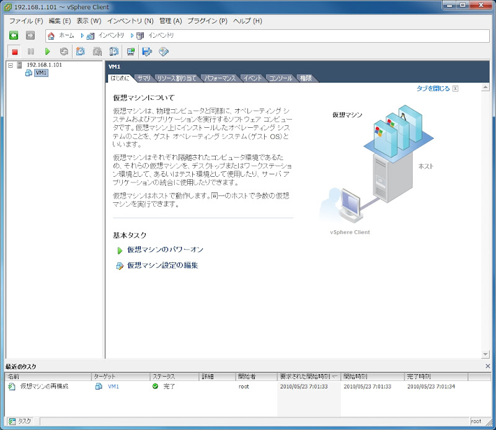
Task: Switch to the パフォーマンス tab
Action: click(220, 78)
